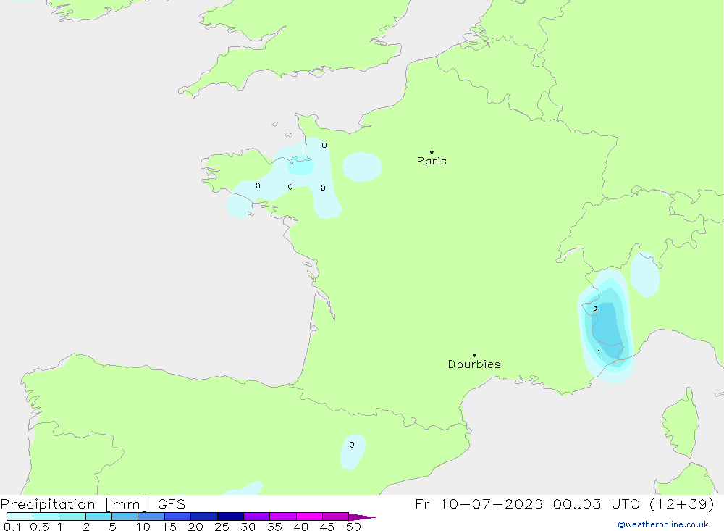Viewport: 724px width, 531px height.
Task: Click the legend label '50'
Action: [353, 527]
